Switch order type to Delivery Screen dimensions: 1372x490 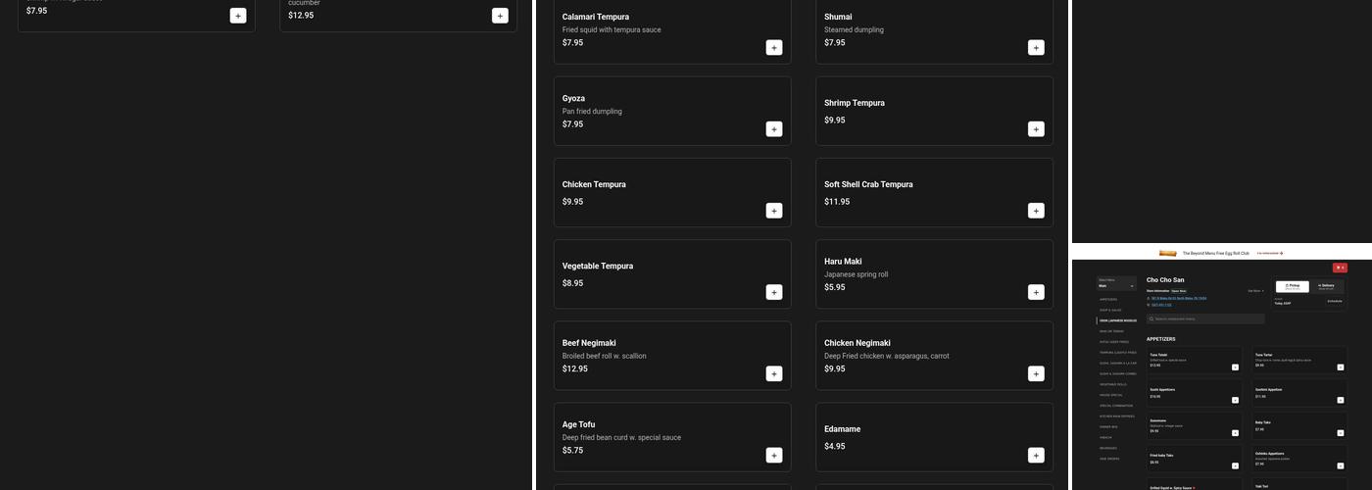click(x=1326, y=286)
